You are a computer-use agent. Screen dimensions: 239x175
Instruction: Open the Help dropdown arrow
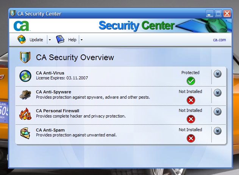click(x=81, y=40)
